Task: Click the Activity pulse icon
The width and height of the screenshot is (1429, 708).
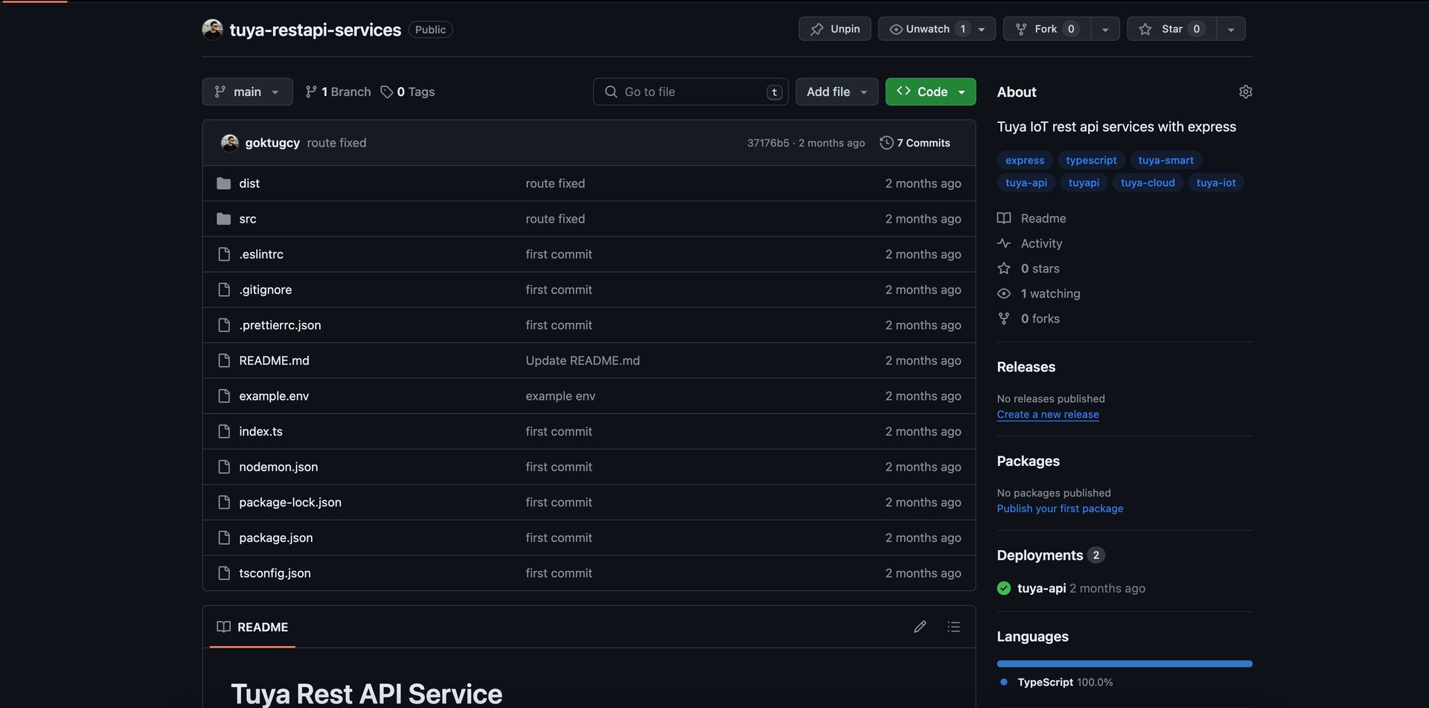Action: pyautogui.click(x=1003, y=243)
